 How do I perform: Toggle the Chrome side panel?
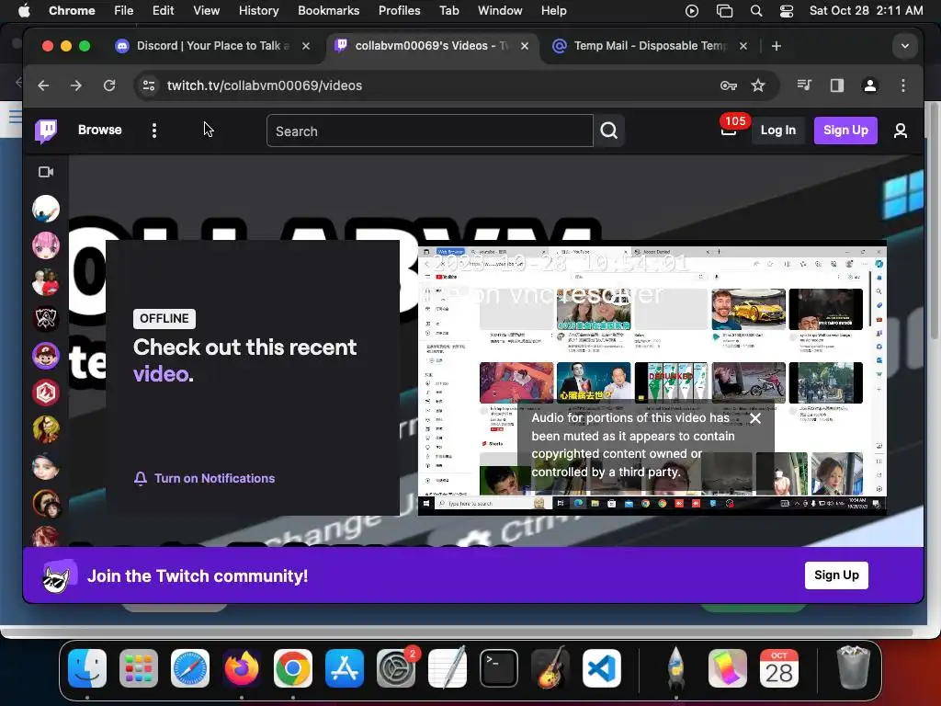[x=837, y=85]
